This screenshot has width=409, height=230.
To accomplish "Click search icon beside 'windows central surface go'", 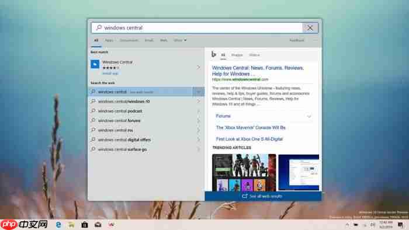I will 93,149.
